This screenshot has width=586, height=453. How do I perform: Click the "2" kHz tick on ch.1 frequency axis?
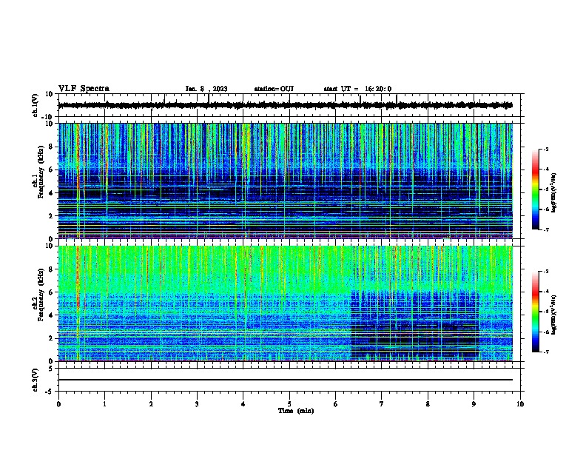pyautogui.click(x=51, y=216)
